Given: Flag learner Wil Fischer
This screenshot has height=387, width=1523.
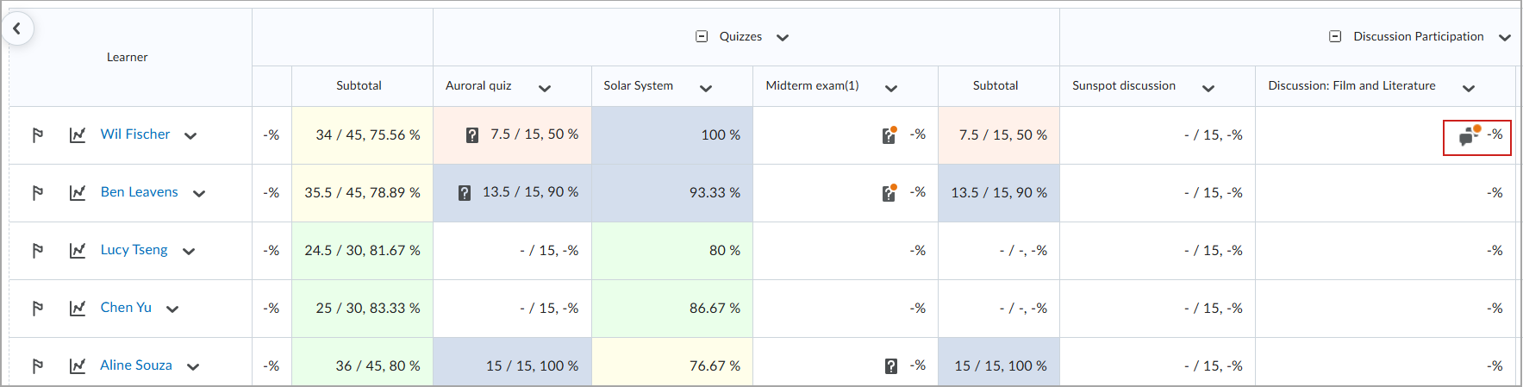Looking at the screenshot, I should 38,135.
